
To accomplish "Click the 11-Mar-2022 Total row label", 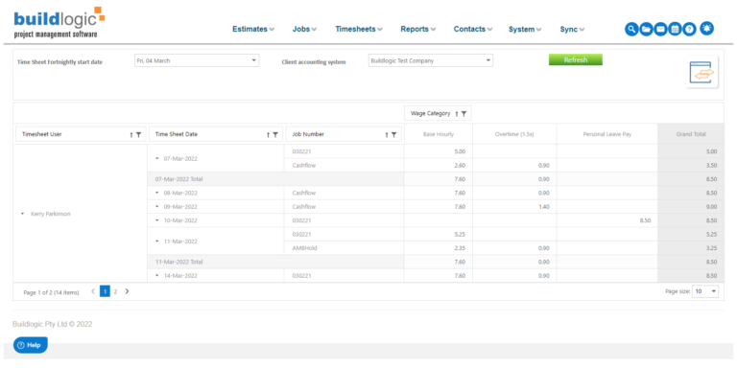I will coord(178,262).
